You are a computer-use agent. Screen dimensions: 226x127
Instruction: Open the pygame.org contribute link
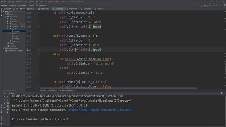coord(100,110)
